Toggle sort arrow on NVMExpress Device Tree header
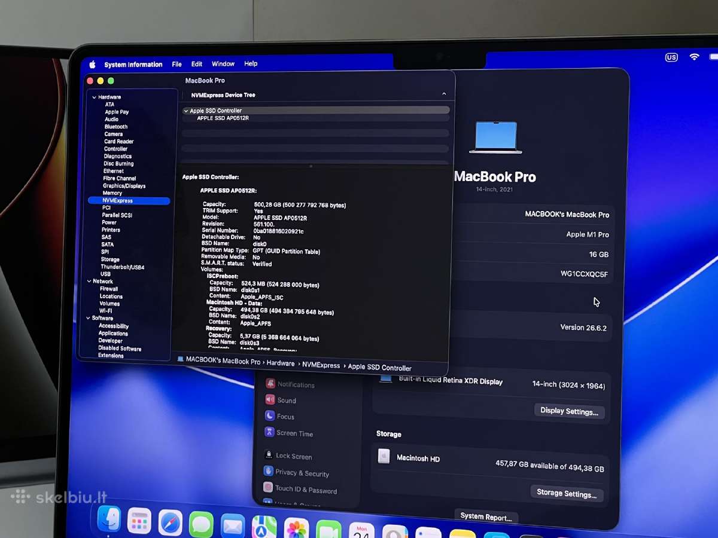Screen dimensions: 718x538 (444, 94)
